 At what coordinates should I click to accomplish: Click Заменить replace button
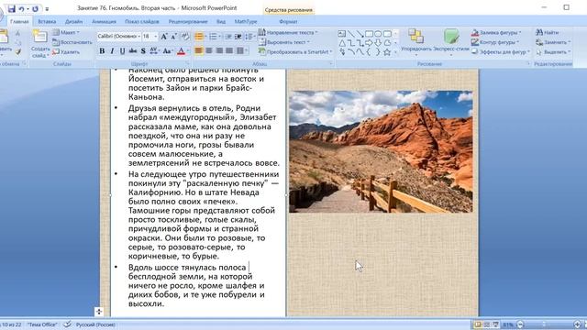tap(553, 42)
